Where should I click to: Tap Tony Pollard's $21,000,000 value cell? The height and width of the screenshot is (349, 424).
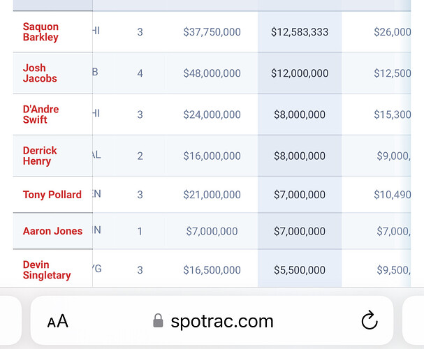pyautogui.click(x=212, y=195)
